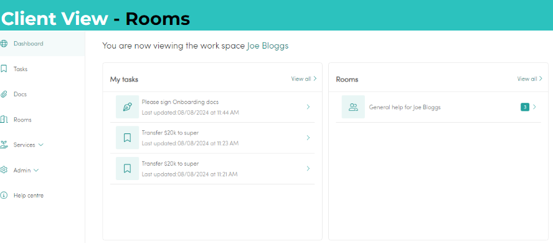Click the Admin gear icon

pyautogui.click(x=4, y=170)
